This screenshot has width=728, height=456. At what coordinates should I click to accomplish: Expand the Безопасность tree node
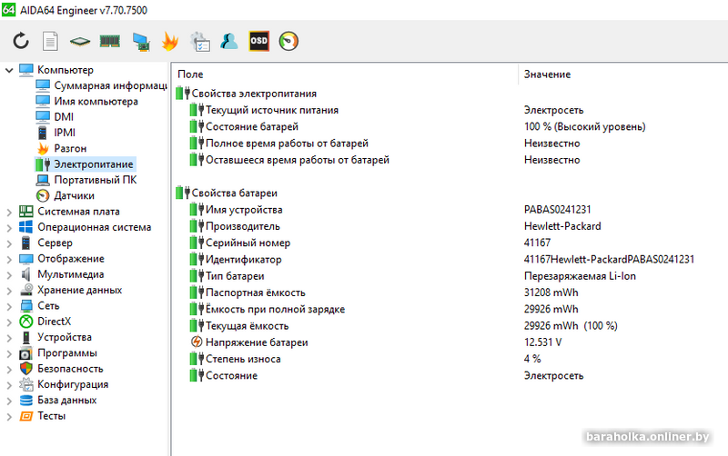(9, 370)
